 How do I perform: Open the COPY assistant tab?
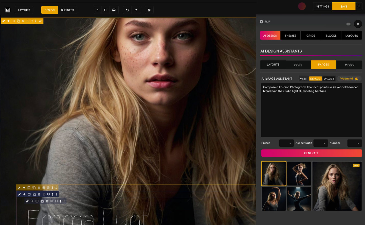coord(298,65)
